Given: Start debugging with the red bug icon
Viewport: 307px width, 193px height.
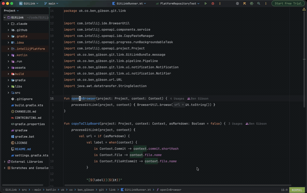Looking at the screenshot, I should 213,3.
